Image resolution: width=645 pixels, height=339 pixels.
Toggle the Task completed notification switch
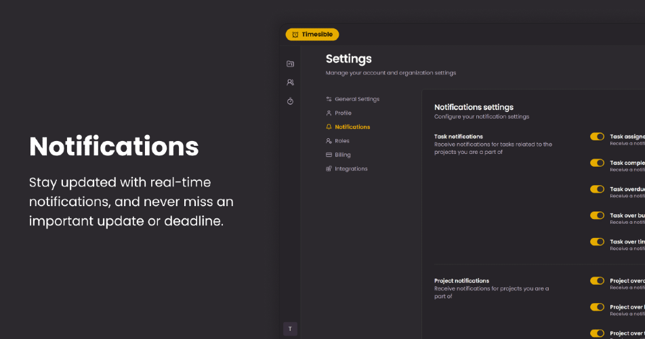(x=598, y=163)
